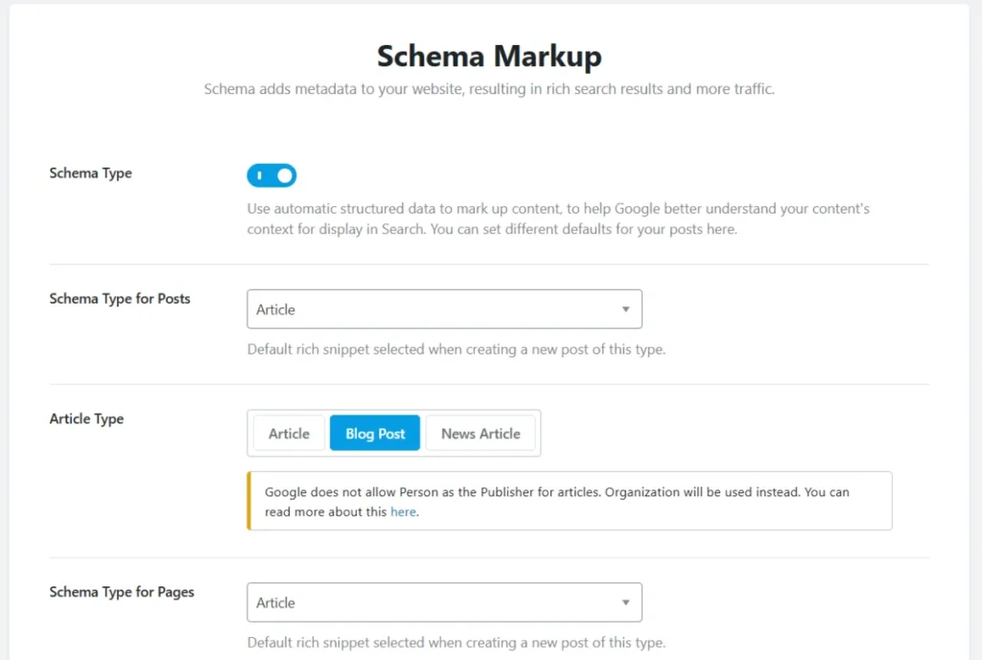The image size is (982, 660).
Task: Select the Blog Post article type
Action: [374, 433]
